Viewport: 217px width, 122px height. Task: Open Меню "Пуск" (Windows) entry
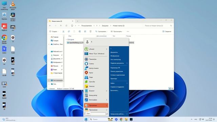[x=96, y=54]
